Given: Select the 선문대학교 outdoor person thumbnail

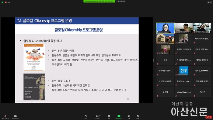Looking at the screenshot, I should click(x=184, y=39).
